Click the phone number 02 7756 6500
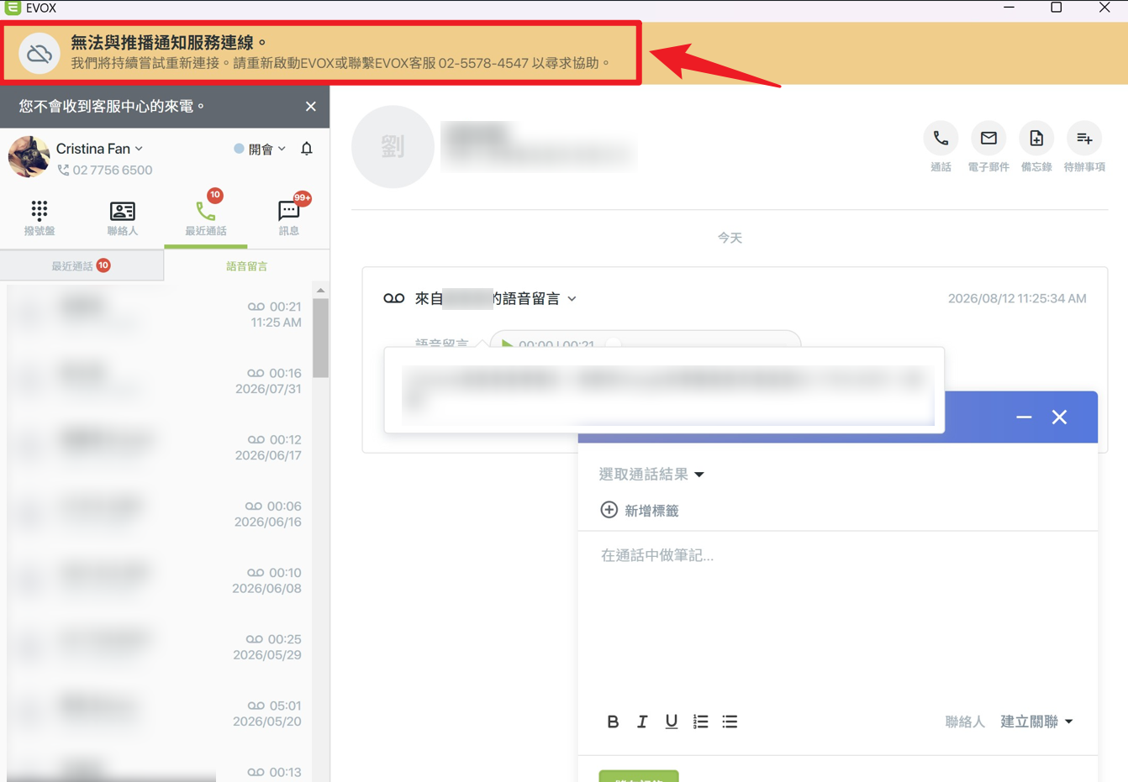The width and height of the screenshot is (1128, 782). [113, 170]
